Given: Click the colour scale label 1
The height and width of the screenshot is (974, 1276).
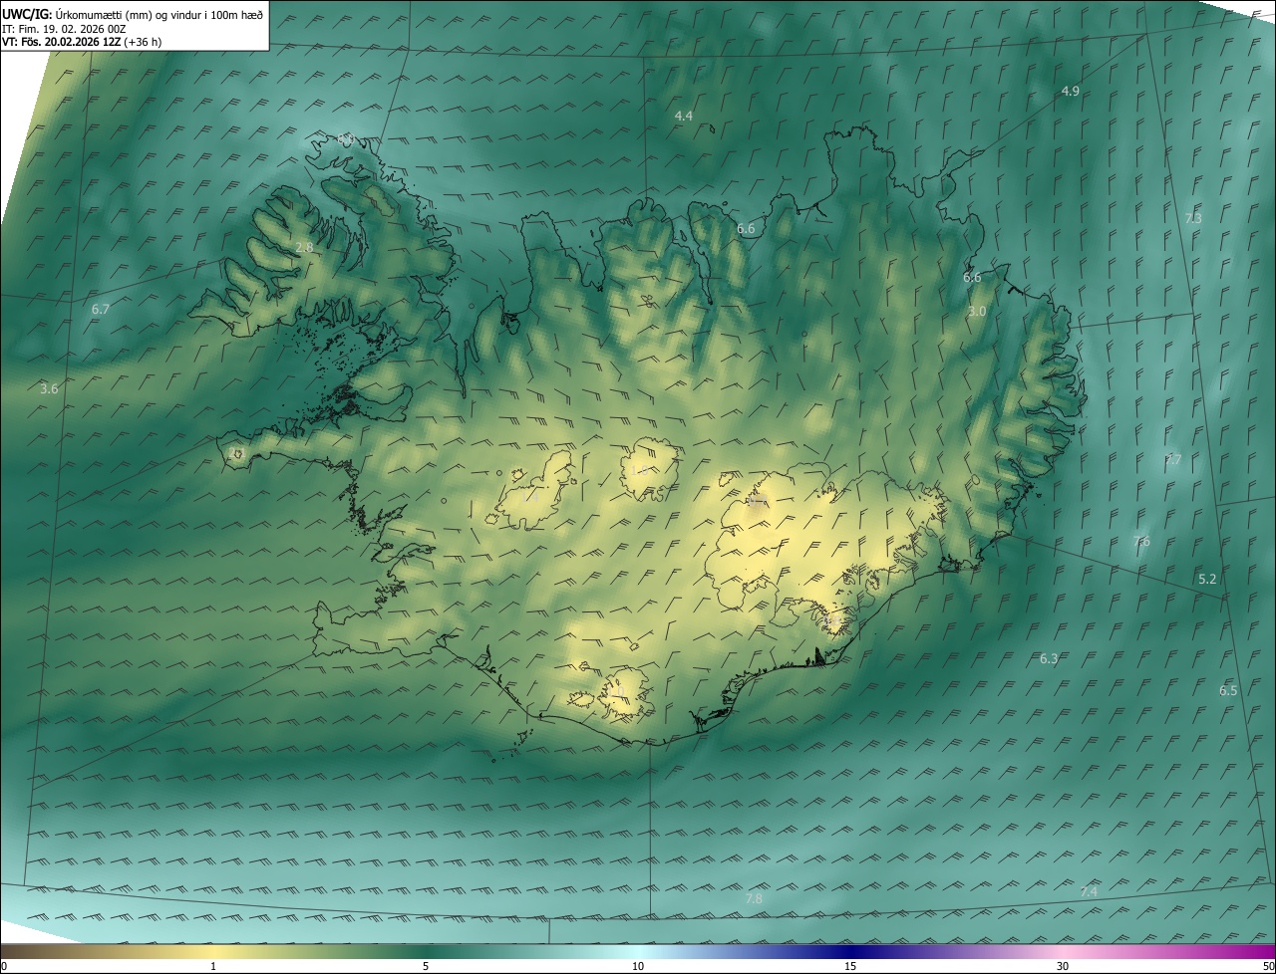Looking at the screenshot, I should point(213,966).
